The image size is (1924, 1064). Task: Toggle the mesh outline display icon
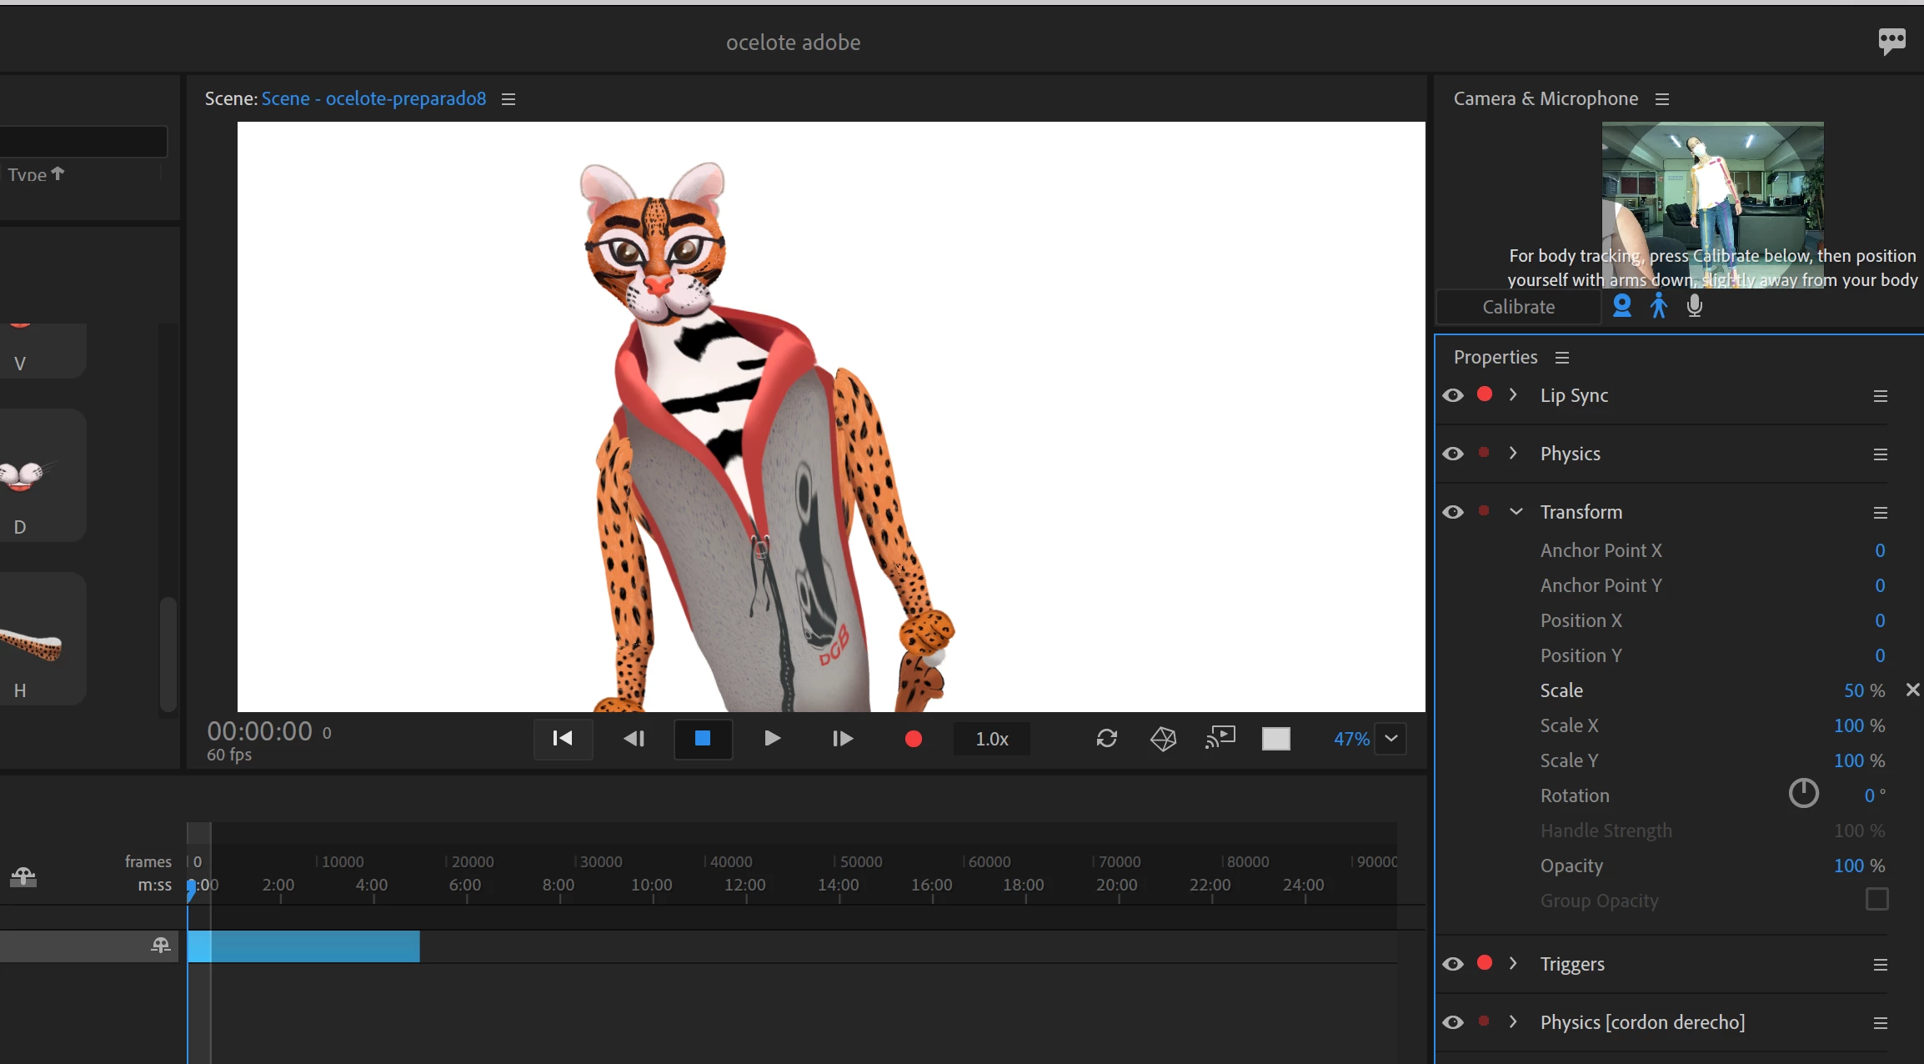coord(1163,739)
